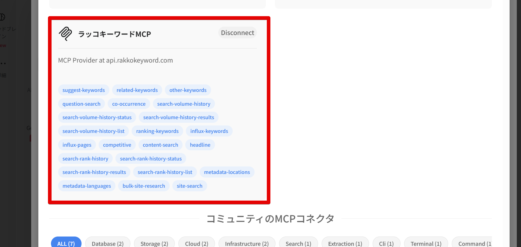Click the MCP Provider at api.rakkokeyword.com text

pyautogui.click(x=115, y=60)
